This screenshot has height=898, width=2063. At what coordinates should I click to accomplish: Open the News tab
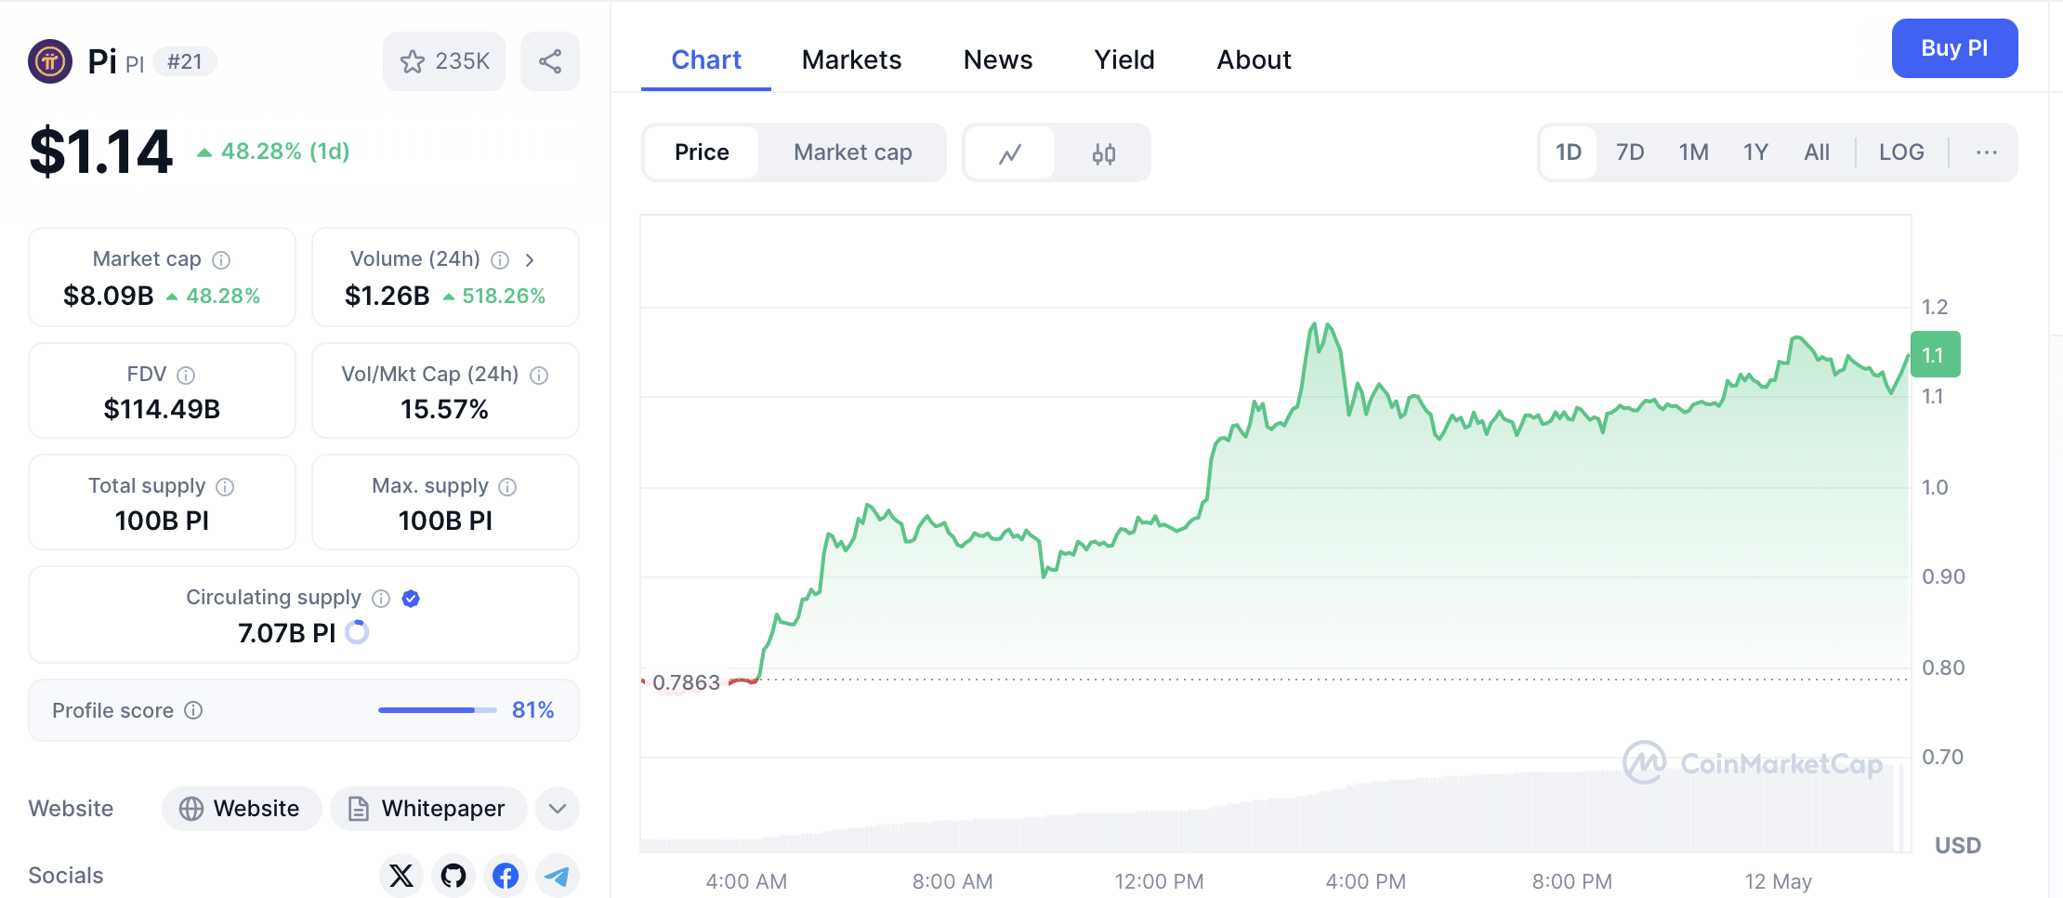pyautogui.click(x=998, y=60)
